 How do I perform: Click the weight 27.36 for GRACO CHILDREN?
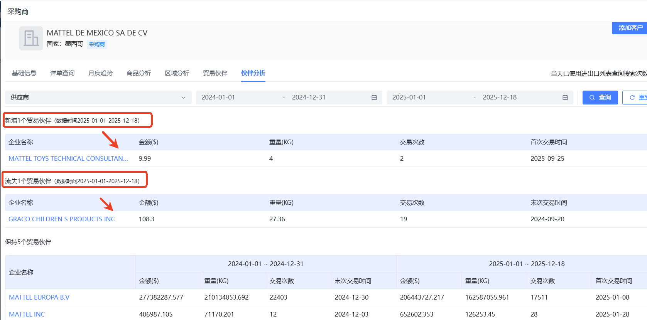click(x=277, y=219)
